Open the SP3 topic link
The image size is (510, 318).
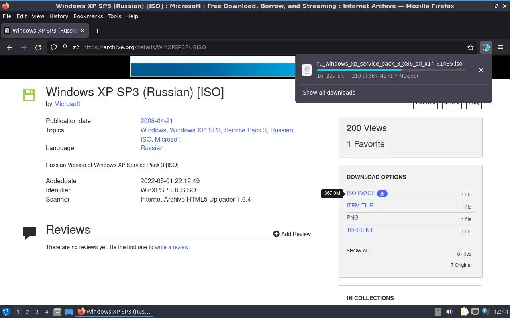pos(214,130)
